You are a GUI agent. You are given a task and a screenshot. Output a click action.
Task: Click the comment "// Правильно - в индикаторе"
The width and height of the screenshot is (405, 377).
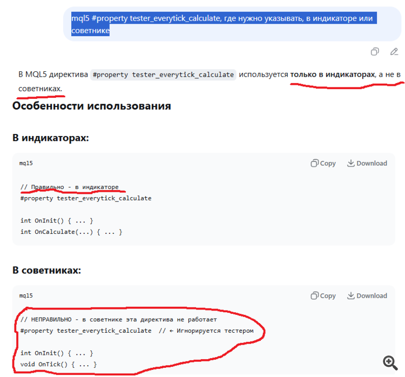(69, 187)
